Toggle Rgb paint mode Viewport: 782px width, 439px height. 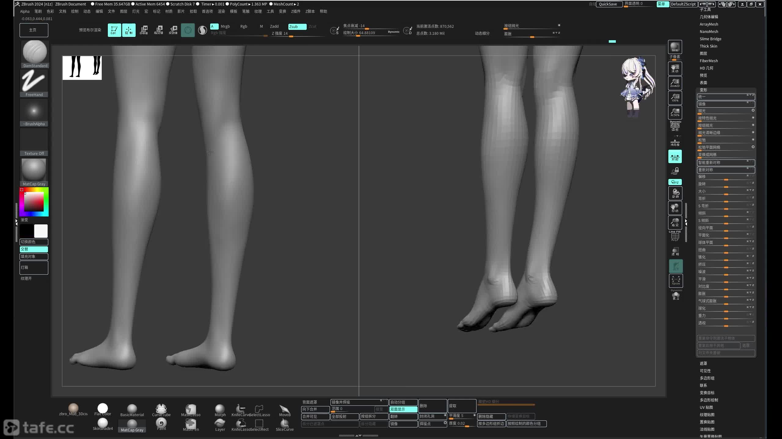(243, 27)
